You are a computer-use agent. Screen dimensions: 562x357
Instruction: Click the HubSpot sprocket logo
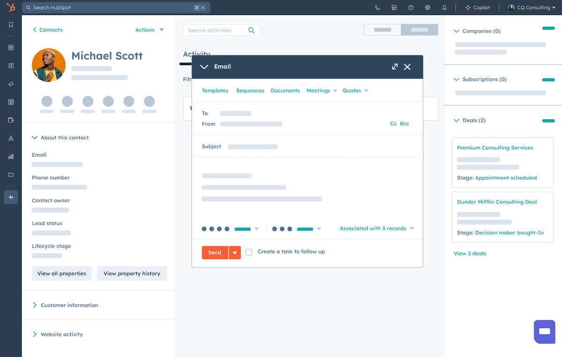click(11, 7)
